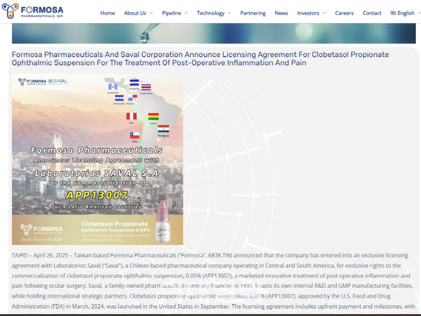Expand the About Us dropdown chevron
Image resolution: width=421 pixels, height=316 pixels.
point(151,13)
